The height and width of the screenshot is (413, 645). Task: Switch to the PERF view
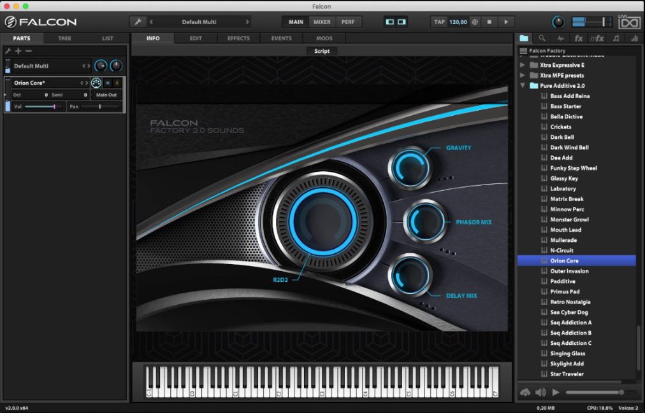tap(347, 22)
